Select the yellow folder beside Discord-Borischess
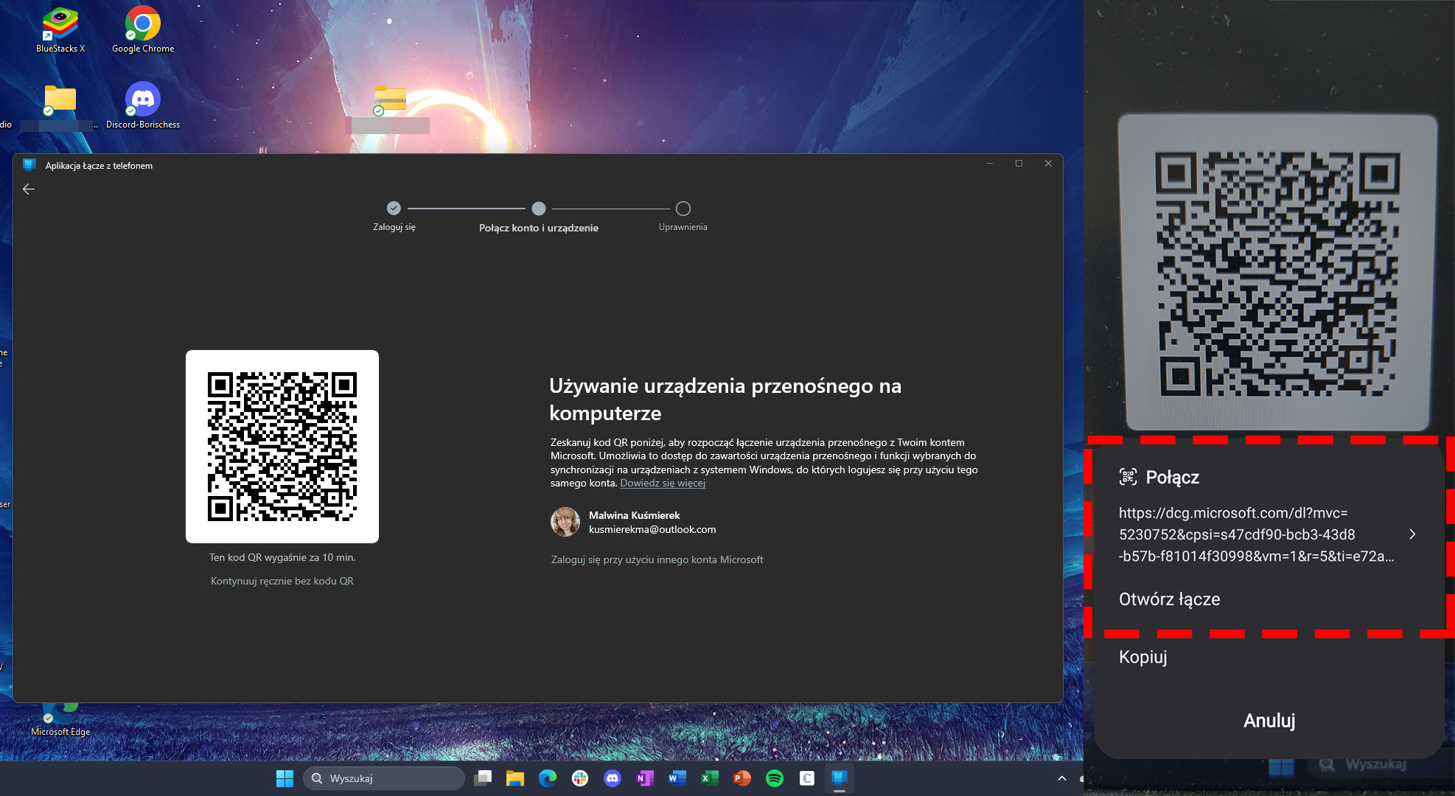This screenshot has width=1455, height=796. [60, 99]
